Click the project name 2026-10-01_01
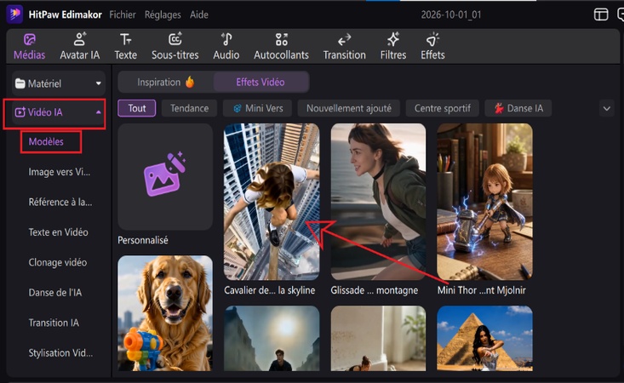Image resolution: width=624 pixels, height=383 pixels. click(x=451, y=15)
